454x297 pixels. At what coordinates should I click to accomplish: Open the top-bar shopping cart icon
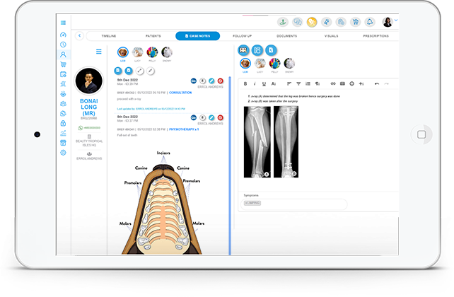(x=355, y=22)
